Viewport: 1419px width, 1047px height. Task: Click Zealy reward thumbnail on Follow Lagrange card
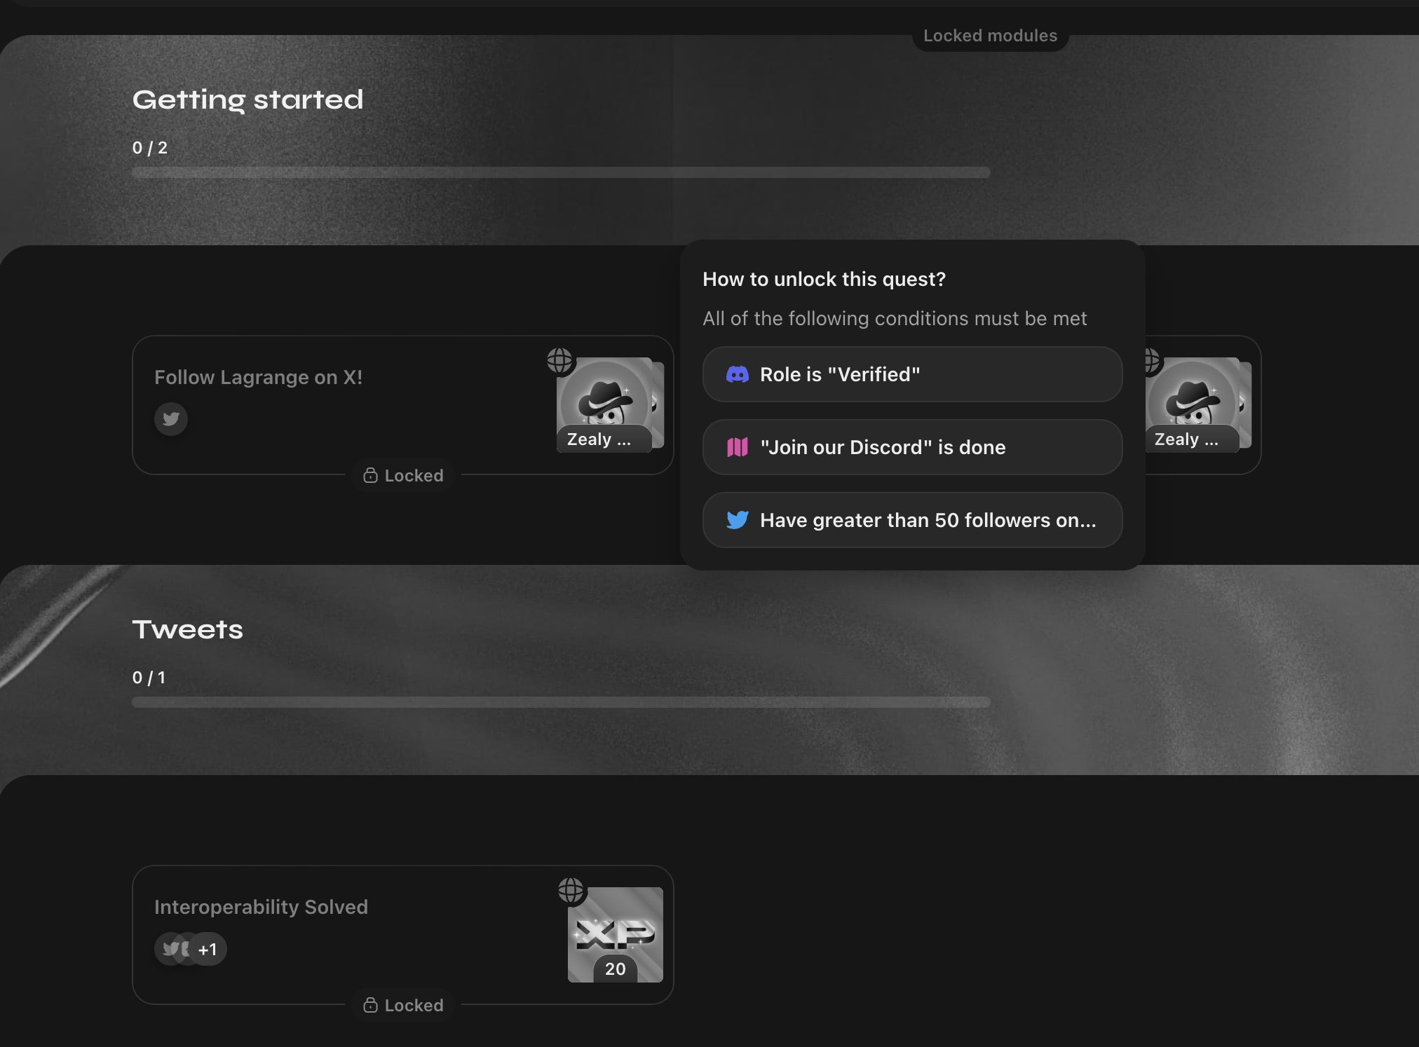pyautogui.click(x=604, y=405)
